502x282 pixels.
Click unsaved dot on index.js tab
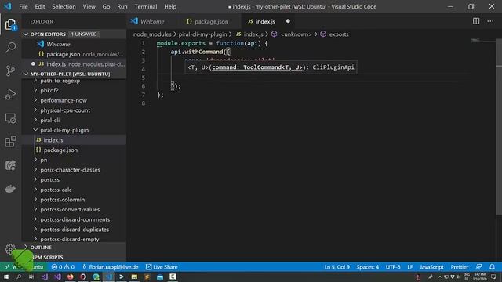tap(288, 21)
